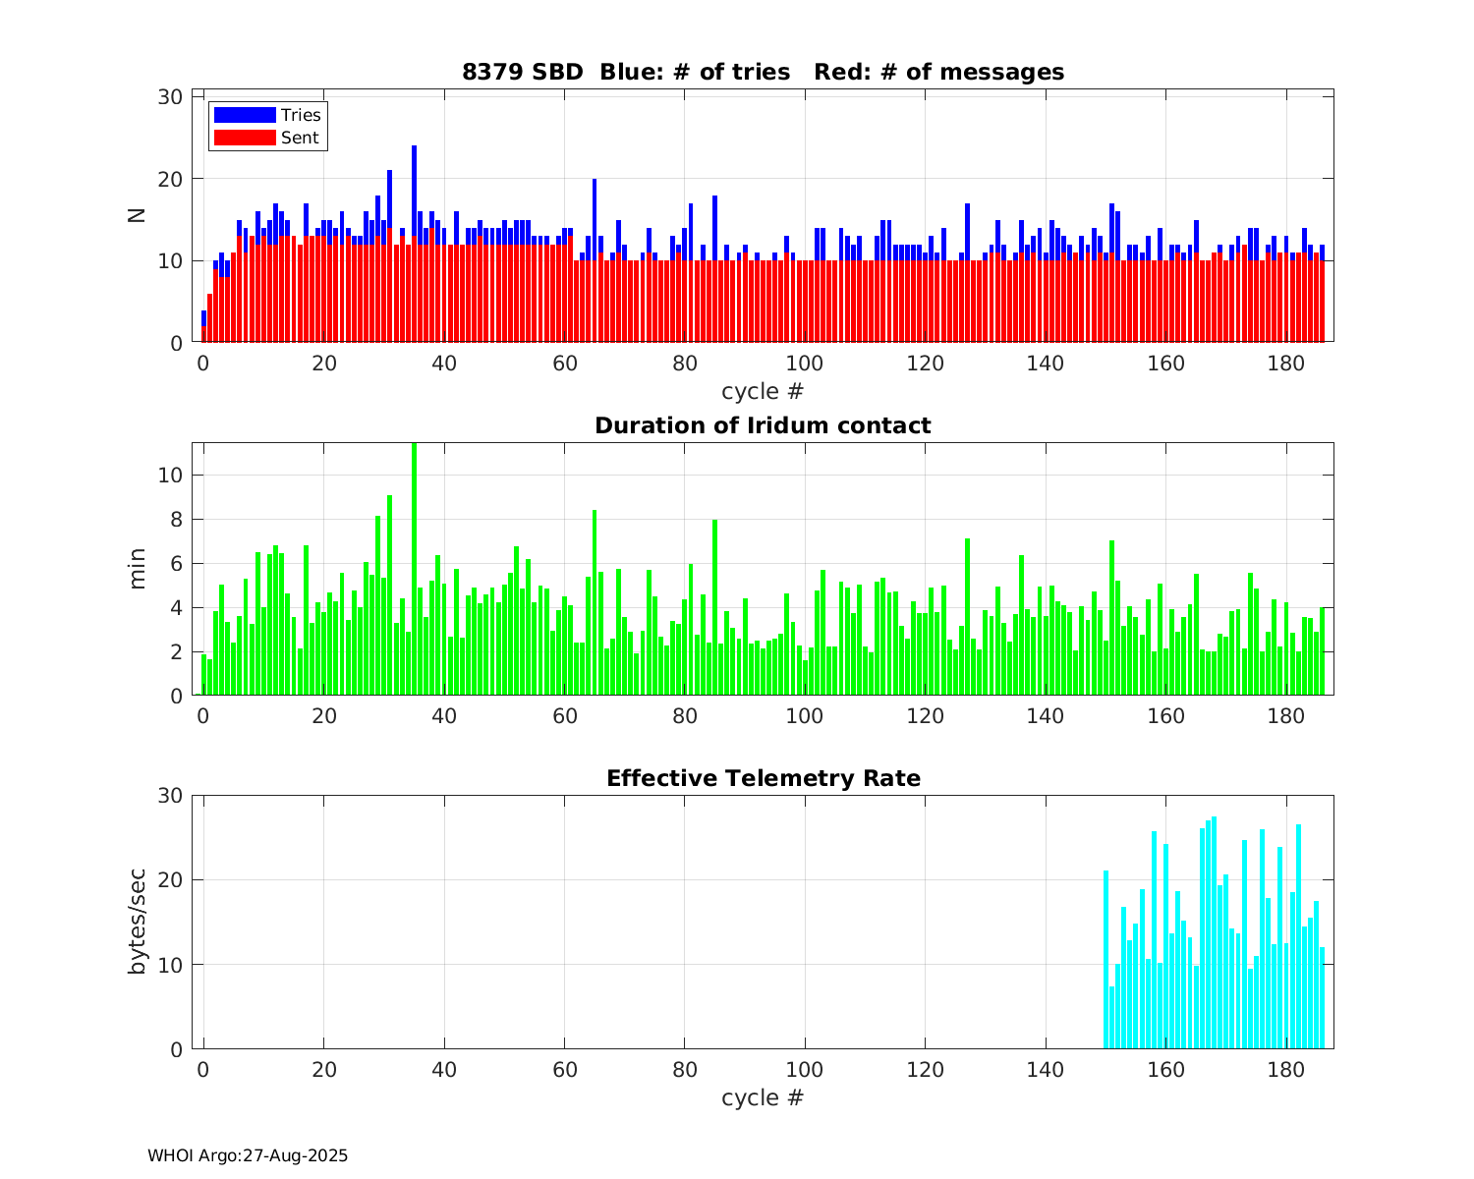Select the 'Sent' legend label text
1474x1179 pixels.
click(300, 138)
